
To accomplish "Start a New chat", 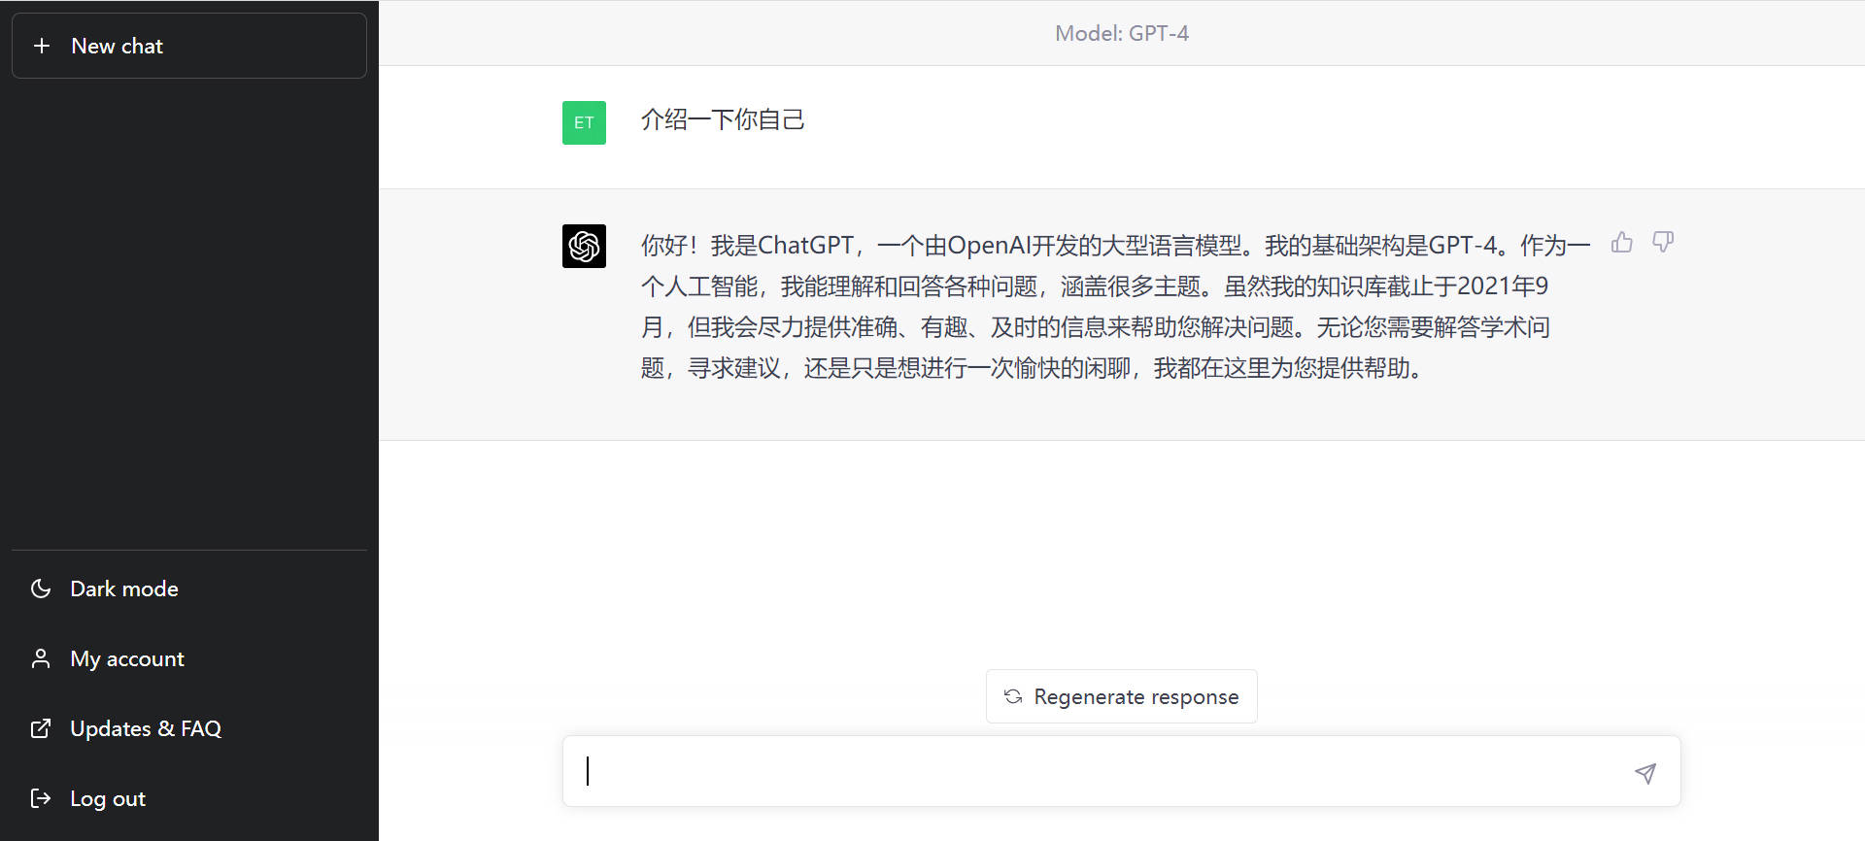I will [x=188, y=46].
